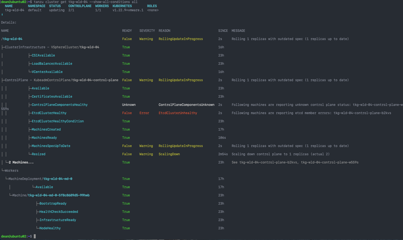403x240 pixels.
Task: Select the 106s since value
Action: [x=222, y=138]
